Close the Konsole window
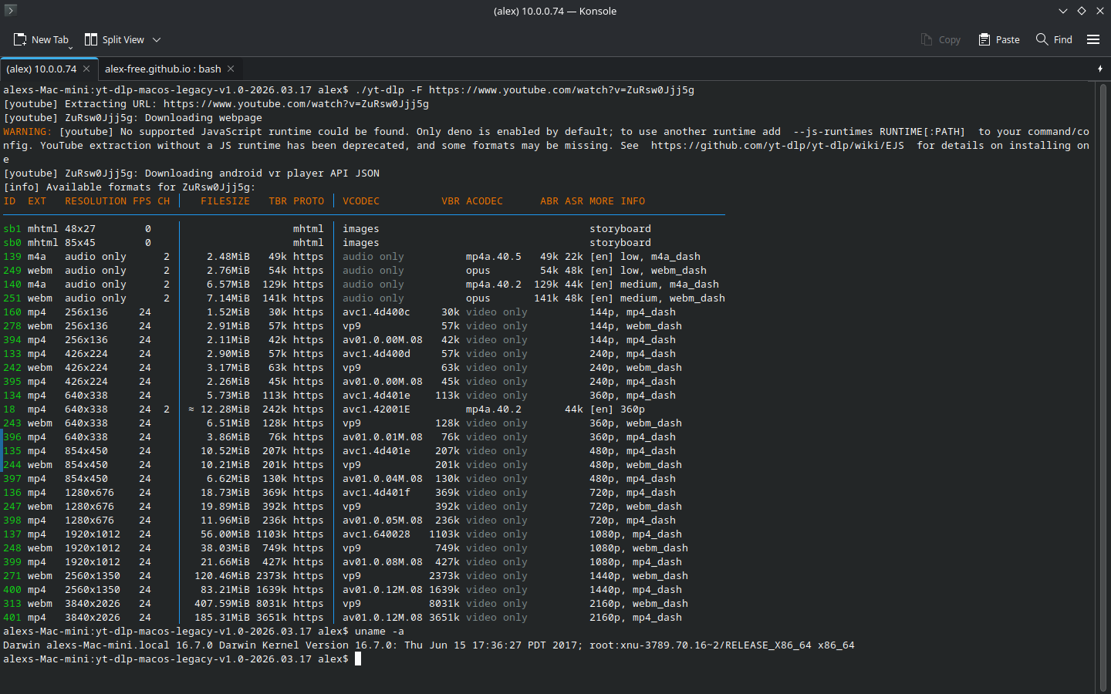 [1100, 11]
